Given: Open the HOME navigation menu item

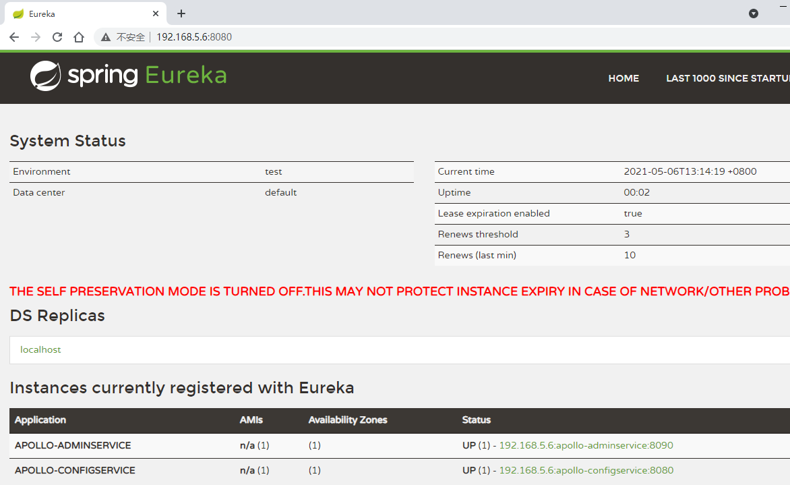Looking at the screenshot, I should coord(624,78).
